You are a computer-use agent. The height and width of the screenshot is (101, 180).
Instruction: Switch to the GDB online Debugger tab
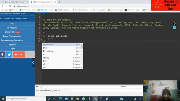pos(43,2)
